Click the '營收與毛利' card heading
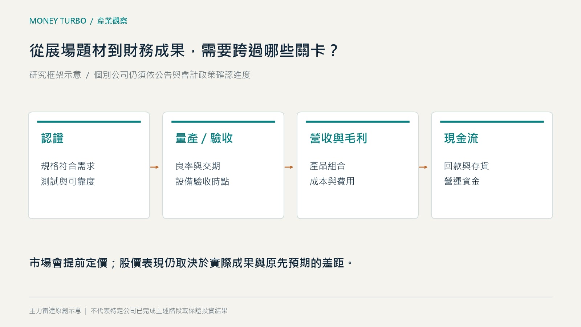 [338, 138]
